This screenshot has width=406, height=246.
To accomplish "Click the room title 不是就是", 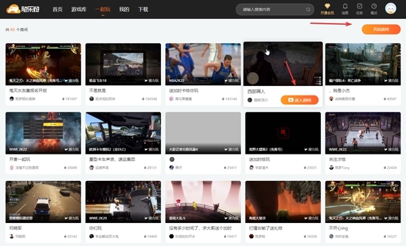I will (x=97, y=90).
